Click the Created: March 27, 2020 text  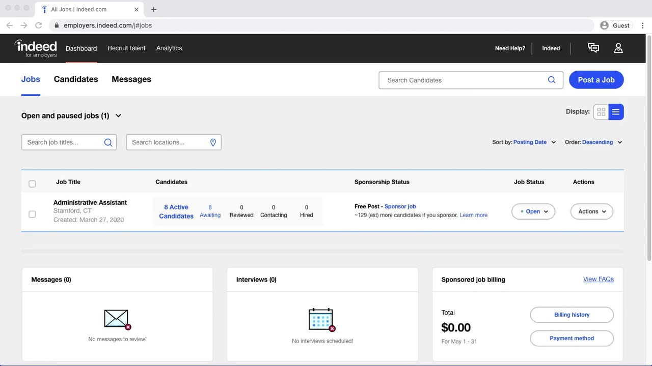tap(89, 220)
